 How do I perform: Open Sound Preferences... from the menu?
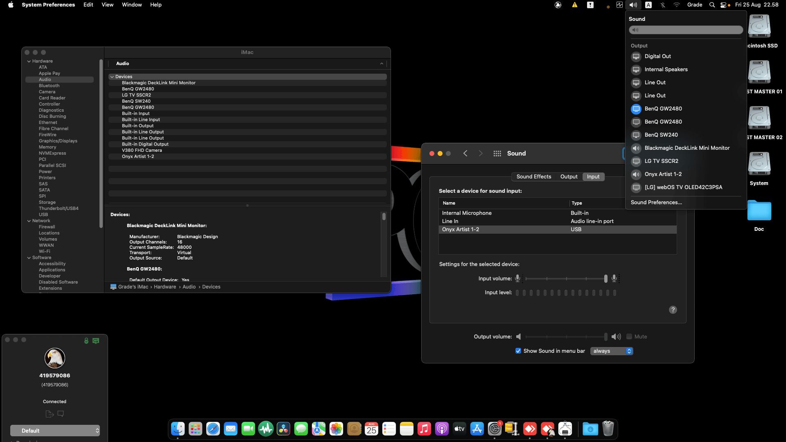(656, 203)
